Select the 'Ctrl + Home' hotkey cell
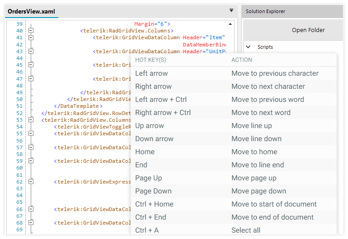Screen dimensions: 348x239 coord(154,204)
